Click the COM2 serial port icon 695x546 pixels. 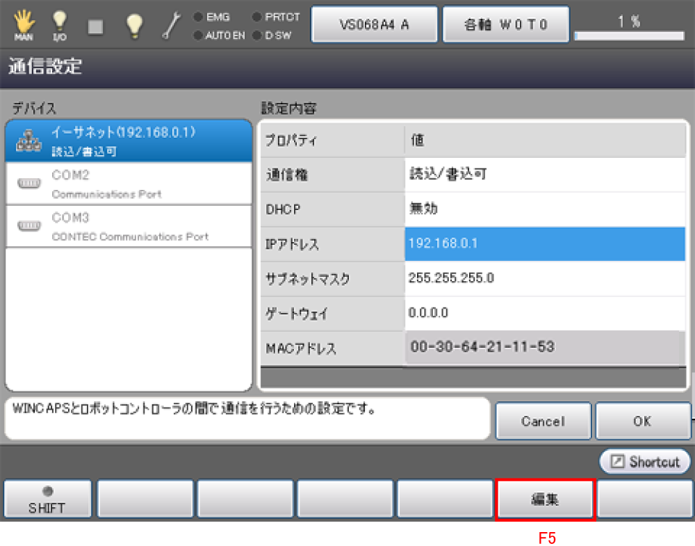[29, 184]
